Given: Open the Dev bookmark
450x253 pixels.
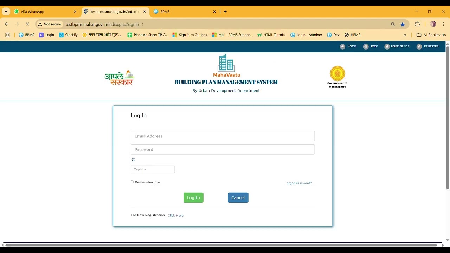Looking at the screenshot, I should point(333,35).
